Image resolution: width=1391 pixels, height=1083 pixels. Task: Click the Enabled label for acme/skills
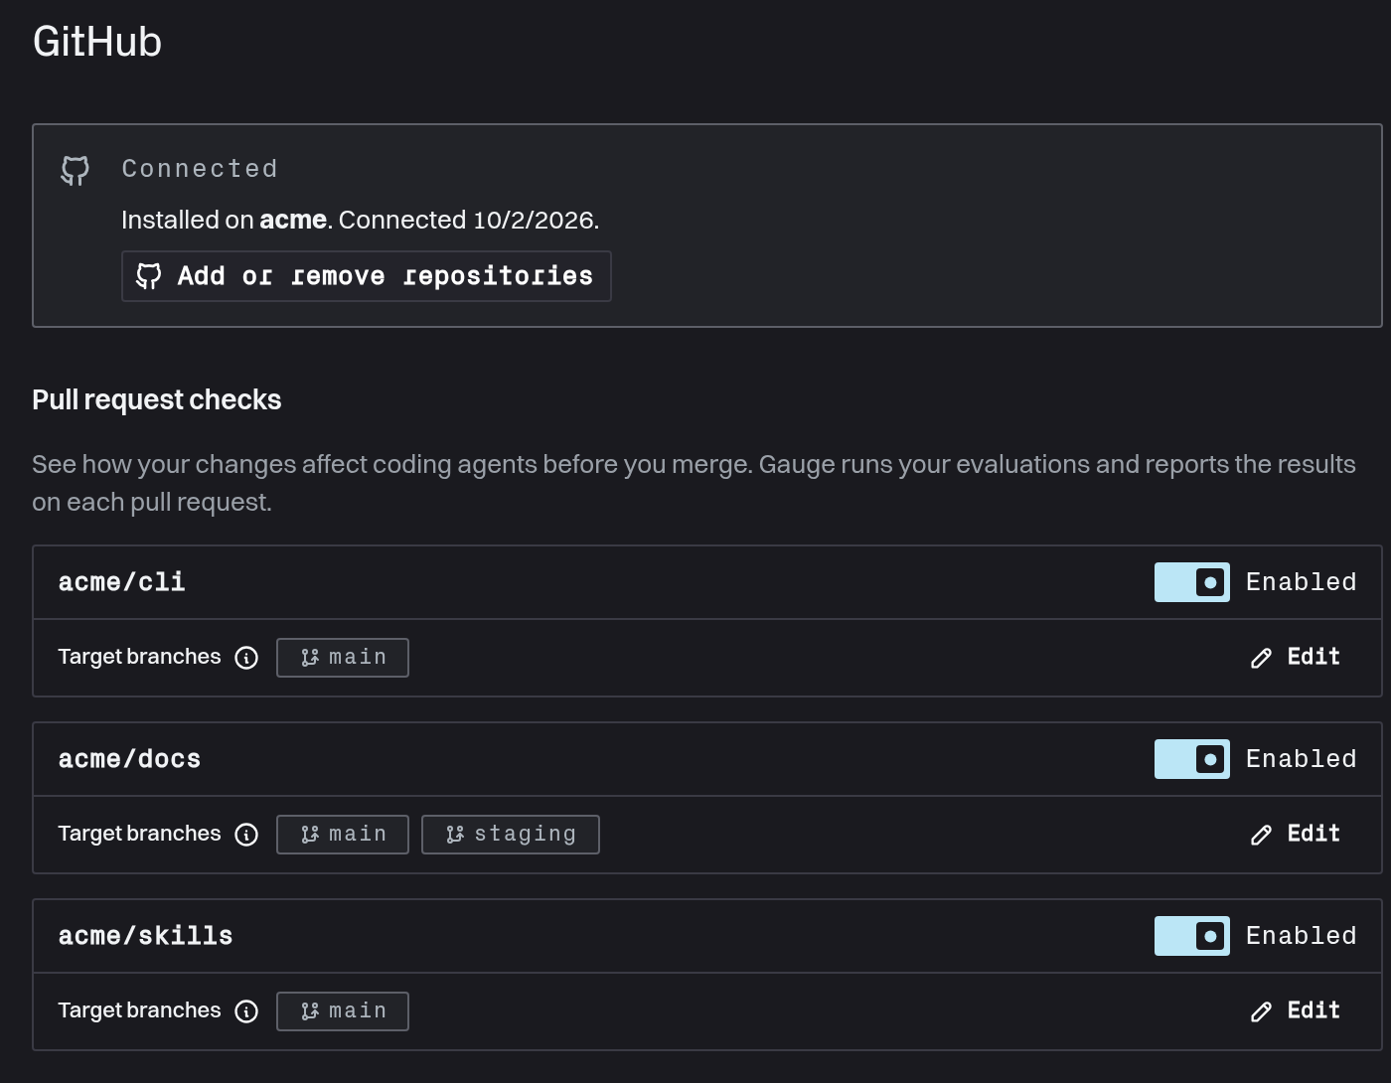click(x=1302, y=936)
